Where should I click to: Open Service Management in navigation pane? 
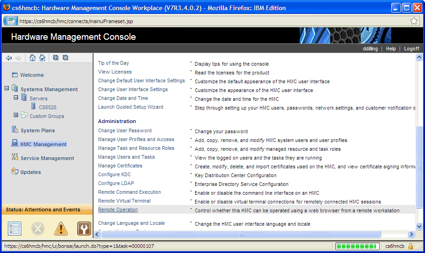tap(48, 158)
